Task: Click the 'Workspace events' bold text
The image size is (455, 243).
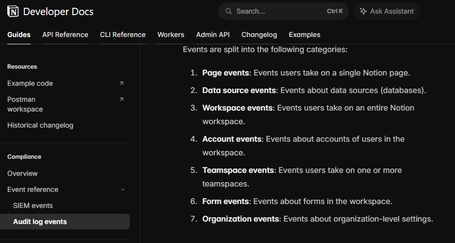Action: point(237,108)
